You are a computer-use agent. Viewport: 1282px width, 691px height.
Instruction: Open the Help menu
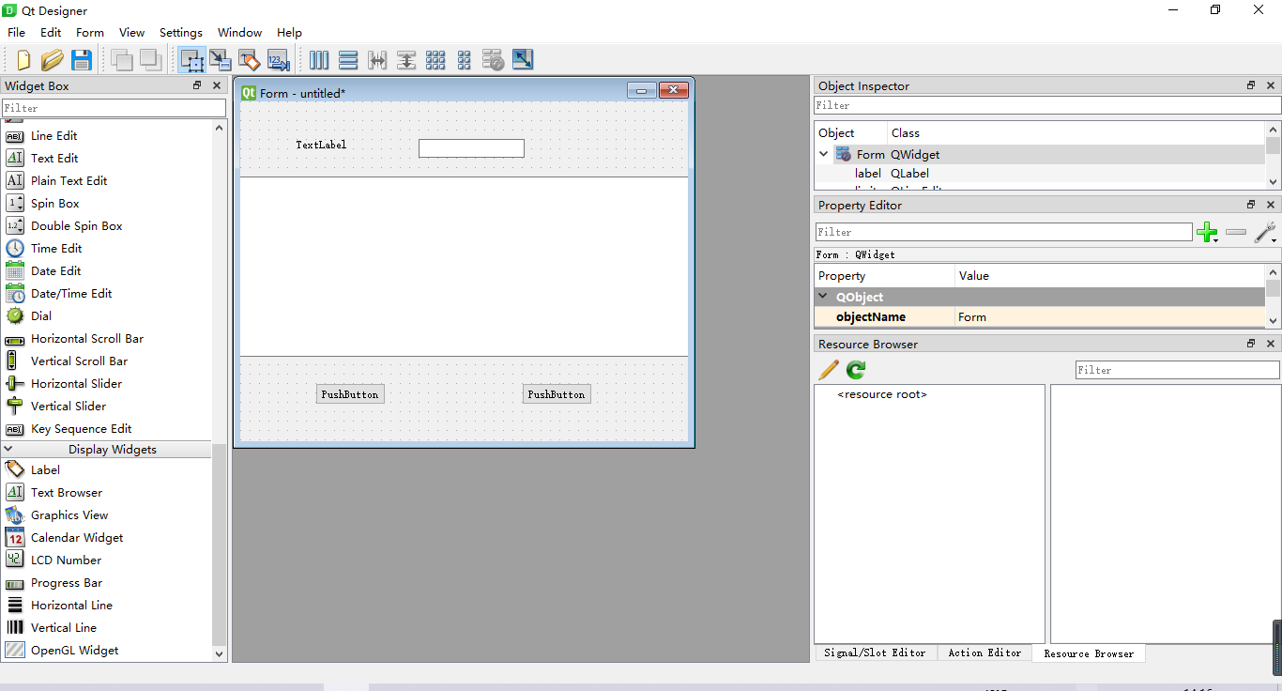click(289, 32)
